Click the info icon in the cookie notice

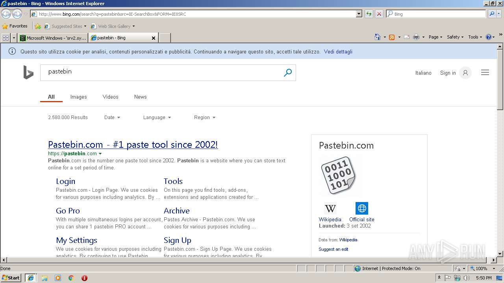tap(12, 51)
